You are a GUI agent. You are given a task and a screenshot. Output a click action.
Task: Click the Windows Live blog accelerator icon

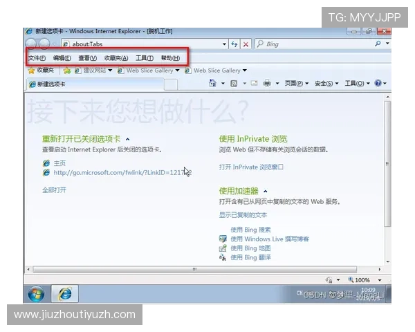click(x=223, y=239)
